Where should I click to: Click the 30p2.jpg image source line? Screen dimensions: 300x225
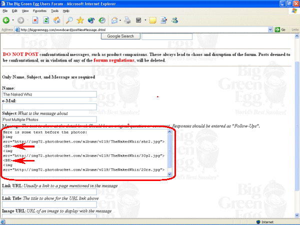tap(83, 155)
